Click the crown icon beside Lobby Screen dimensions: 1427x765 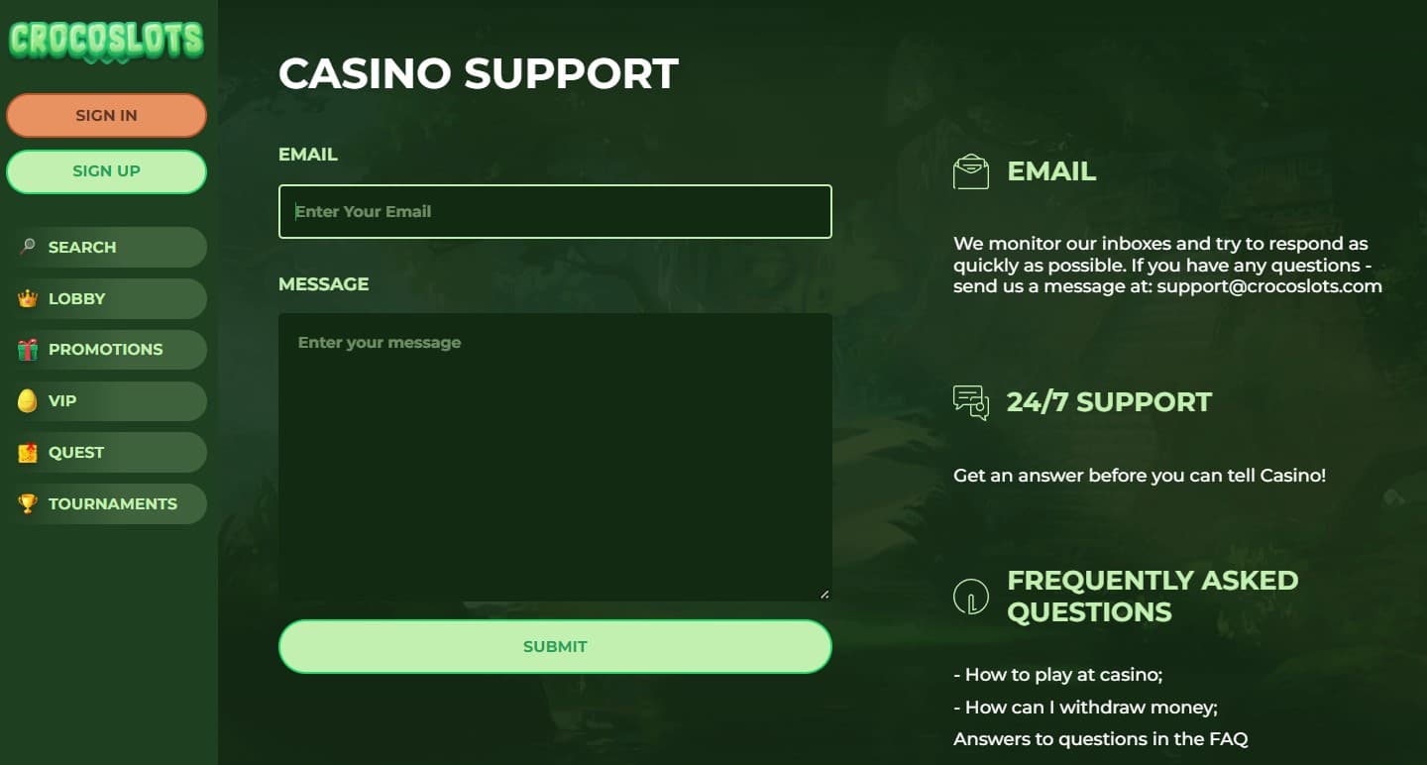click(28, 298)
